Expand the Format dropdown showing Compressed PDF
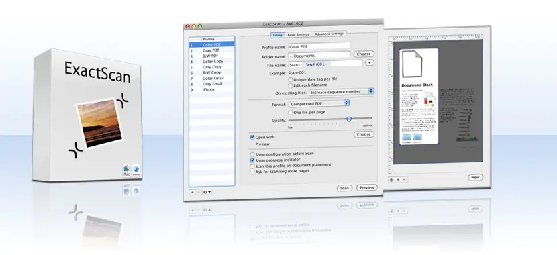Screen dimensions: 557x255 point(319,103)
